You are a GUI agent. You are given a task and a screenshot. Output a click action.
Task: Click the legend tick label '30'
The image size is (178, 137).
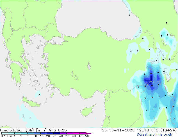[x=61, y=136]
